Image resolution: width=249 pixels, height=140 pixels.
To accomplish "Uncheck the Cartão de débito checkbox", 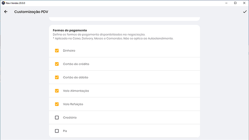I will click(x=57, y=77).
